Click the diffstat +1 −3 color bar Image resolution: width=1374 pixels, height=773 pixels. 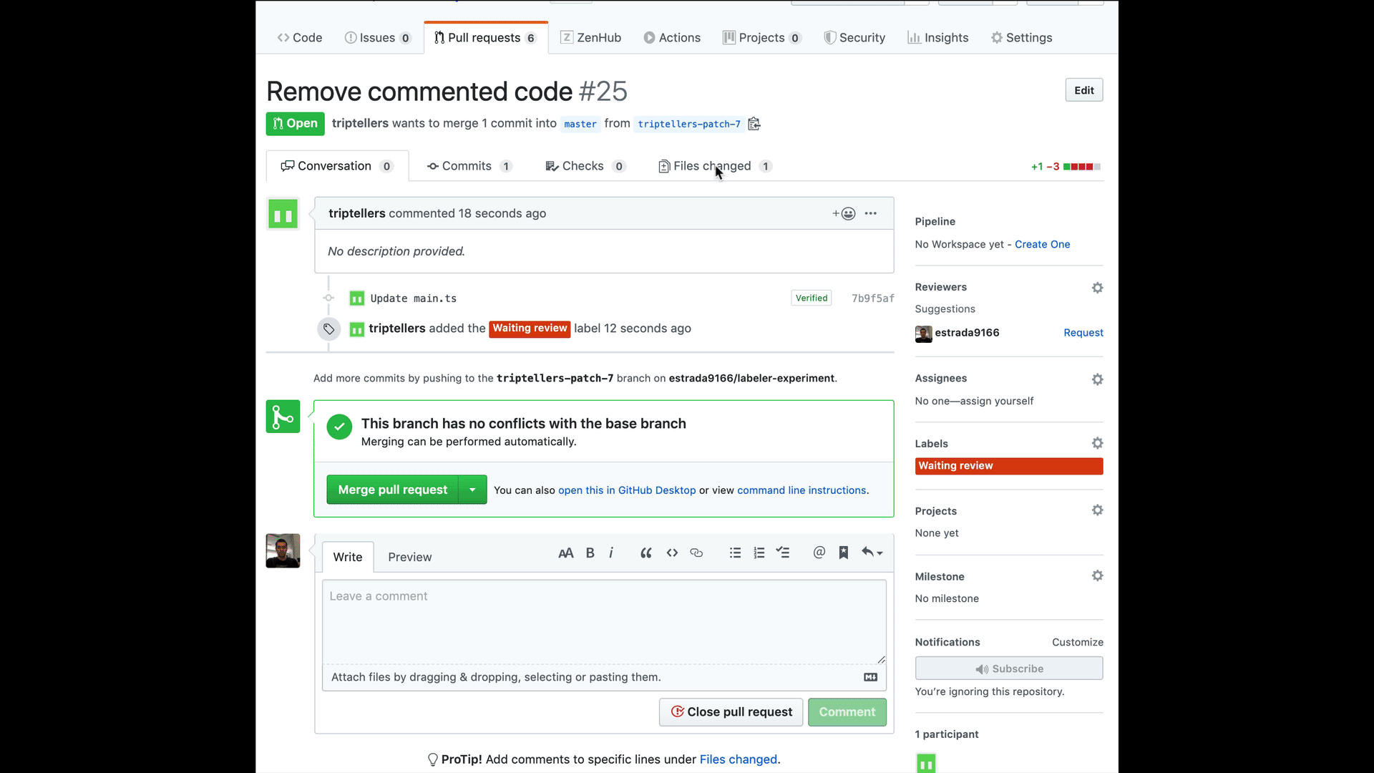1081,167
